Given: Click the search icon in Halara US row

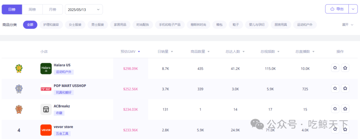Looking at the screenshot, I should pyautogui.click(x=335, y=68).
